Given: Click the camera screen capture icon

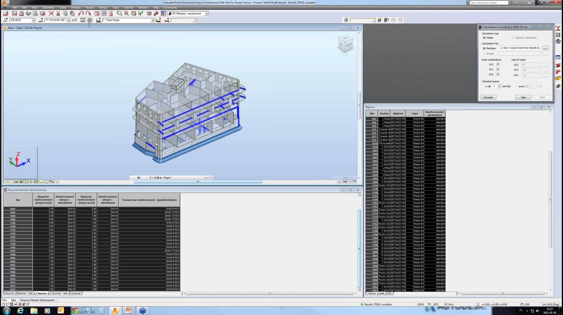Looking at the screenshot, I should [x=42, y=13].
